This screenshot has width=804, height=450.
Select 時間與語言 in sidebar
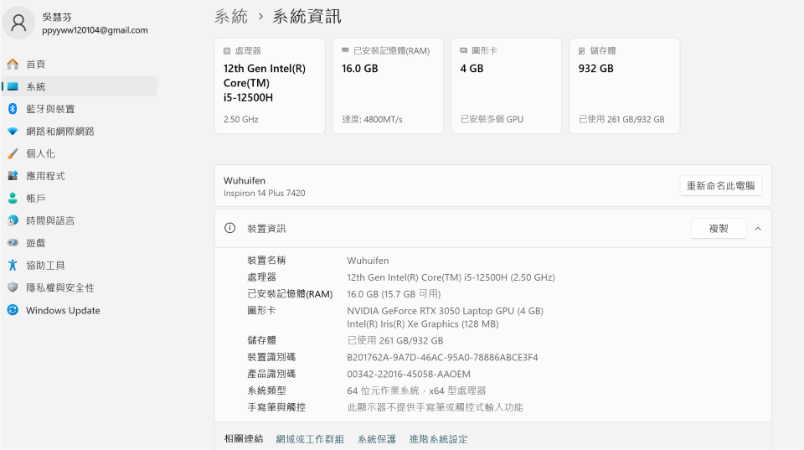[80, 220]
